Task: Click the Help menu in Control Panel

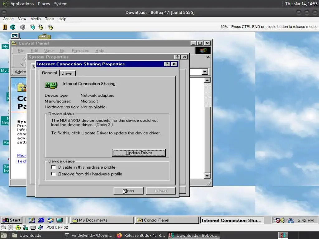Action: point(100,51)
